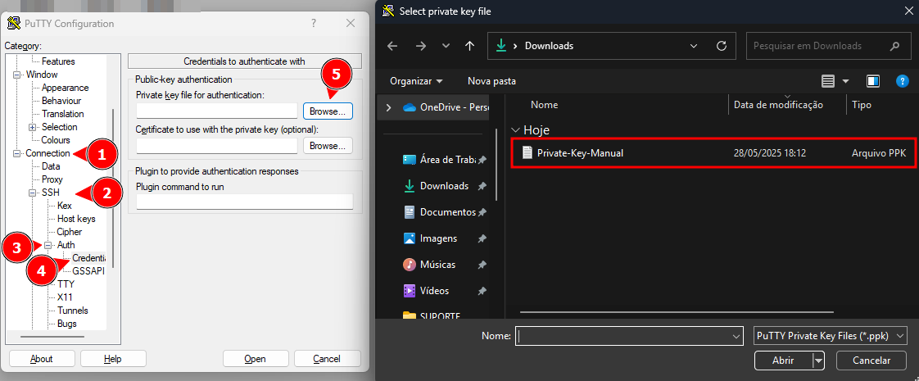Collapse the Window tree node
This screenshot has width=919, height=381.
(17, 75)
